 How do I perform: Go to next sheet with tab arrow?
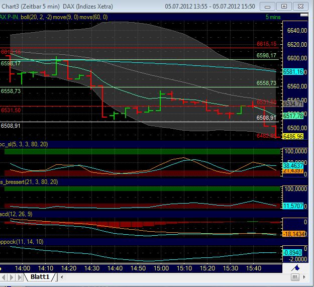point(12,277)
